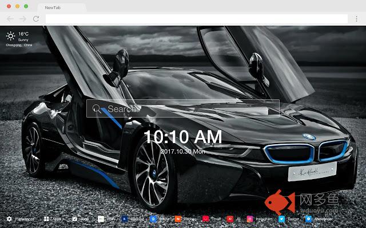
Task: Open the Taobao shortcut icon
Action: point(178,219)
